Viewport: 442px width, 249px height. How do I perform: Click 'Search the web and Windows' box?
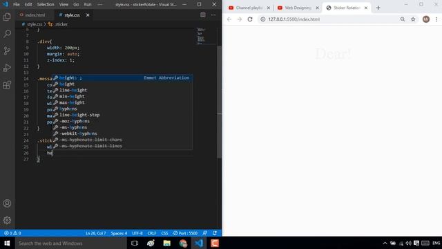point(70,243)
